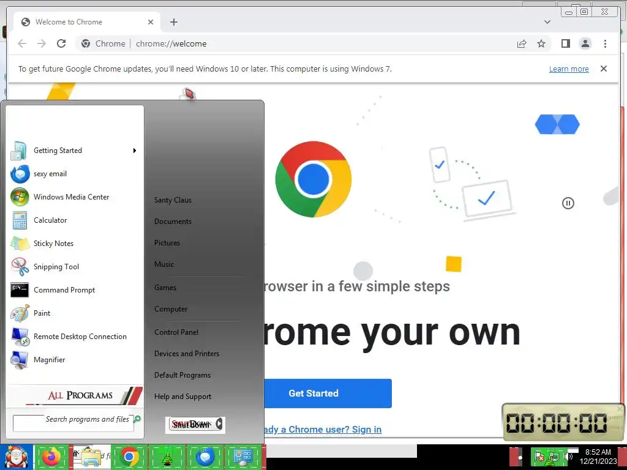This screenshot has height=470, width=627.
Task: Go back in Chrome
Action: [x=23, y=43]
